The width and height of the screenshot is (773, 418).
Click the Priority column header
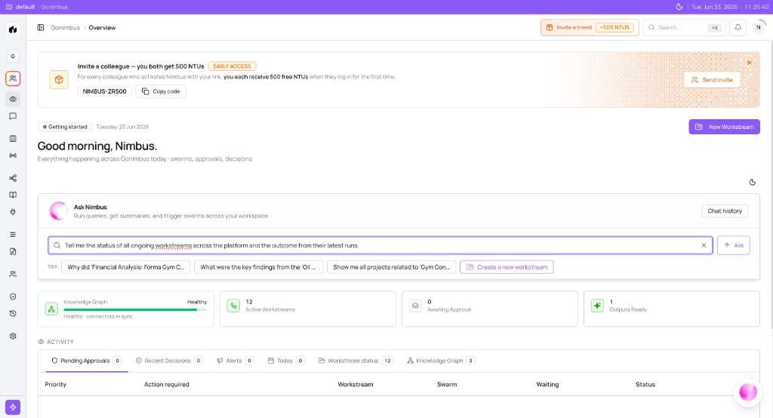56,385
